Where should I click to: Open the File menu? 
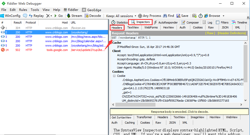point(4,10)
